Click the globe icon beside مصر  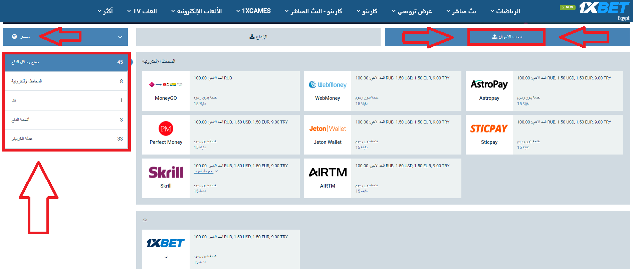coord(14,36)
